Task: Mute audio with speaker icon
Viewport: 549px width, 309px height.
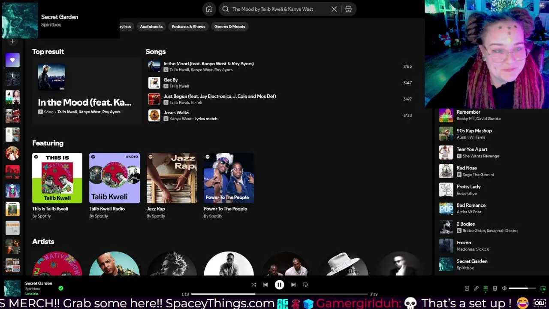Action: pyautogui.click(x=504, y=288)
